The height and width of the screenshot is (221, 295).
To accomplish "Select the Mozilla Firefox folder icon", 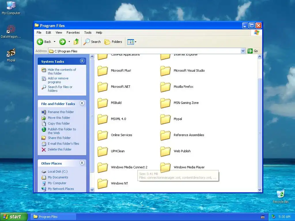I will (165, 87).
